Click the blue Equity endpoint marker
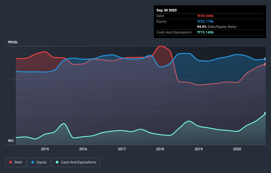The height and width of the screenshot is (173, 271). [265, 59]
